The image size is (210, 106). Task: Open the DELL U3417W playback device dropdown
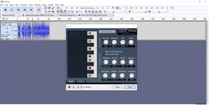coord(97,15)
